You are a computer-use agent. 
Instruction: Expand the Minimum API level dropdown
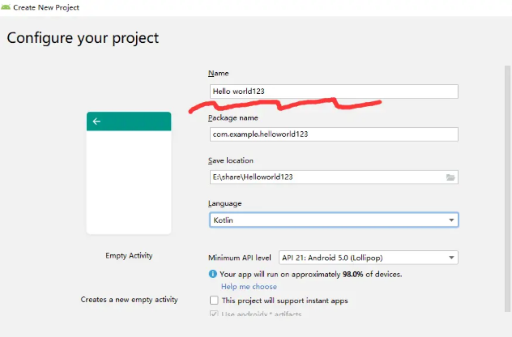(x=368, y=258)
